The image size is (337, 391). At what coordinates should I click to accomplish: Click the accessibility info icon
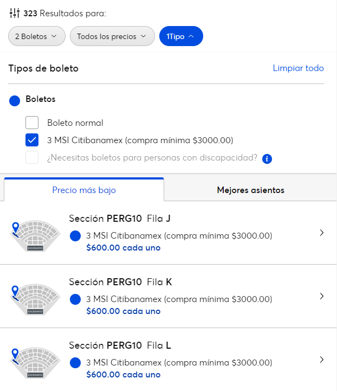tap(267, 159)
